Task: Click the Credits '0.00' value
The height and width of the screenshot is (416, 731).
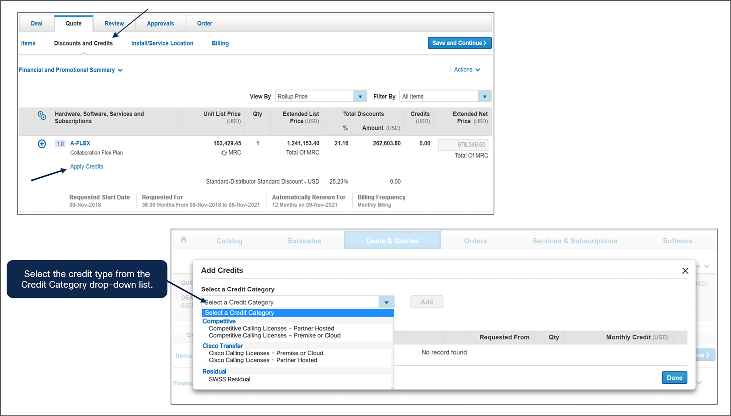Action: [x=425, y=143]
